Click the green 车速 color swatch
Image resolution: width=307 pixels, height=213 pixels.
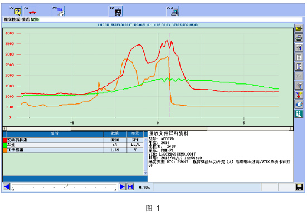click(x=5, y=145)
